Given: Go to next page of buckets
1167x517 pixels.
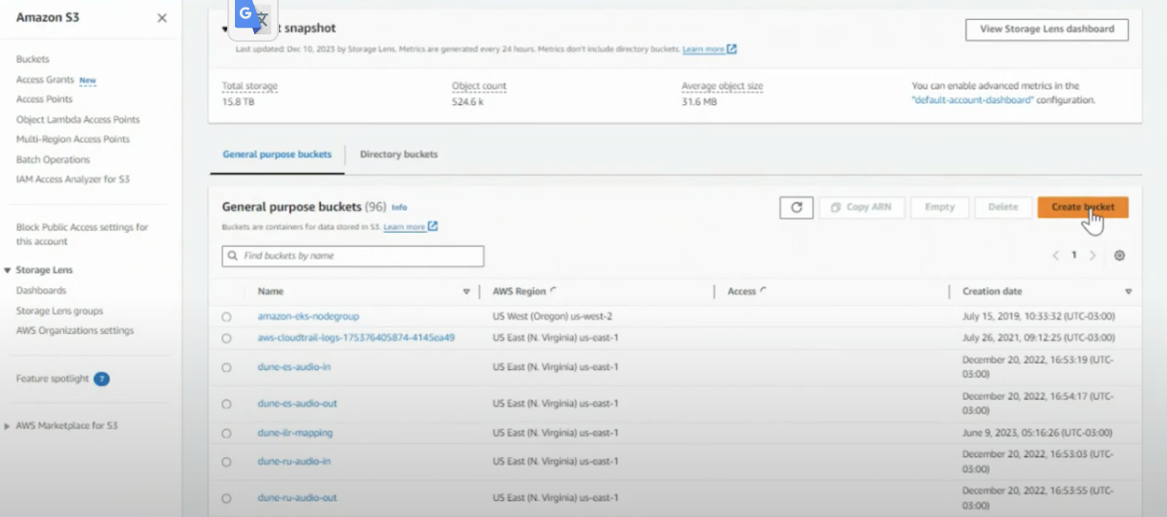Looking at the screenshot, I should click(x=1093, y=256).
